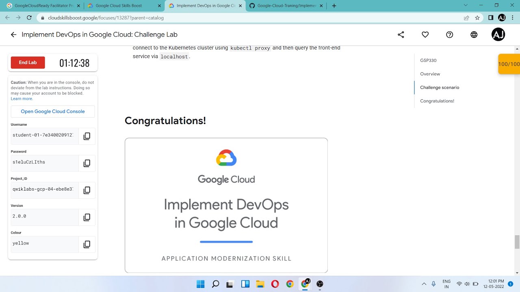The image size is (520, 292).
Task: Click the Password field
Action: (45, 163)
